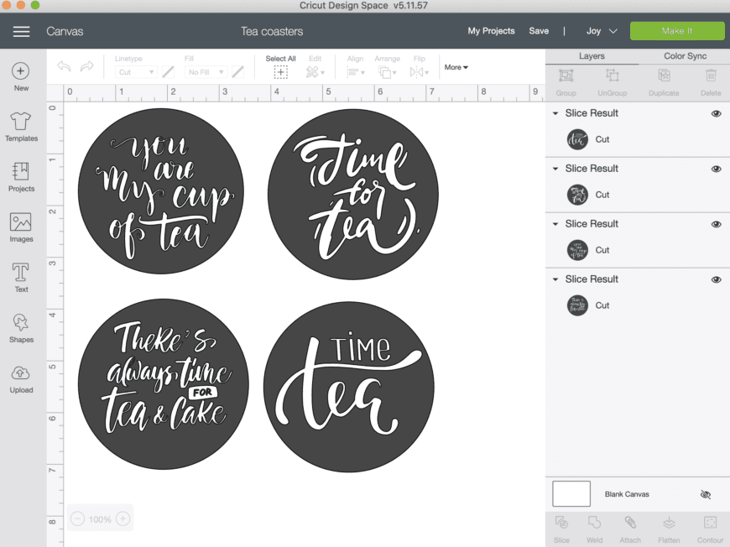
Task: Select the Time for tea coaster design
Action: tap(353, 194)
